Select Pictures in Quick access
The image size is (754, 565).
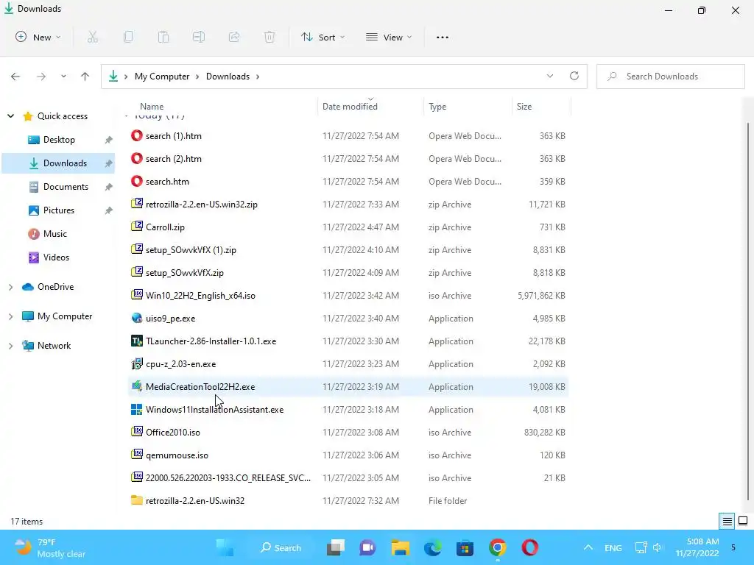coord(59,210)
